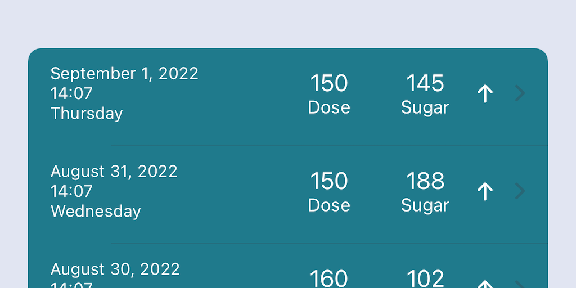The width and height of the screenshot is (576, 288).
Task: Select the Sugar label under 188
Action: [x=425, y=205]
